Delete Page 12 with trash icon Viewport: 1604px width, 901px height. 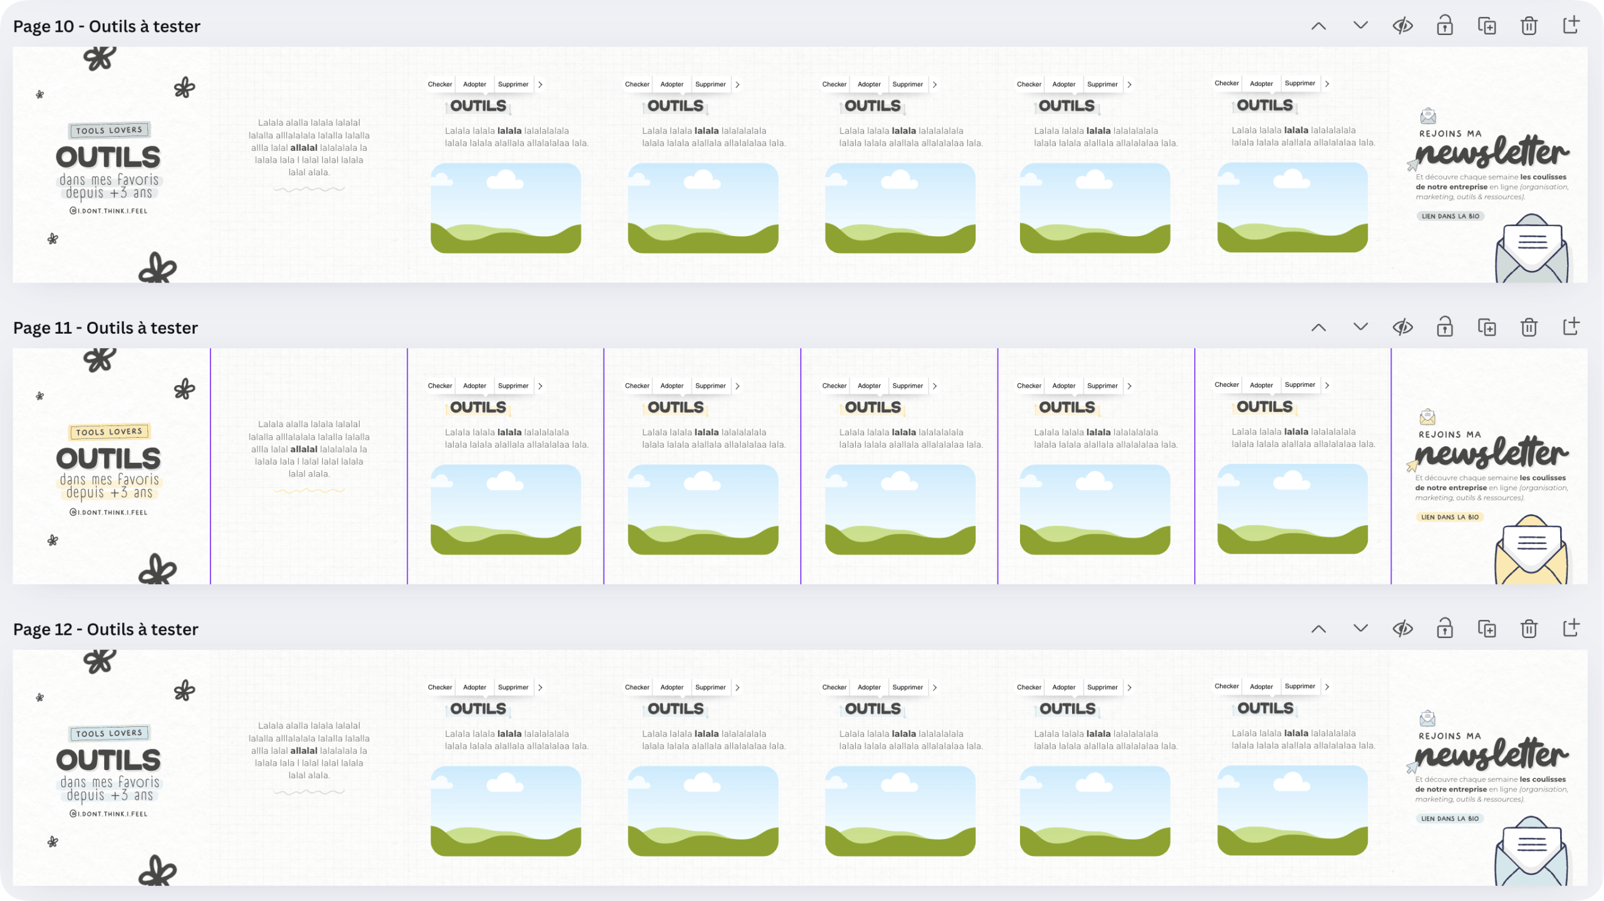tap(1529, 628)
